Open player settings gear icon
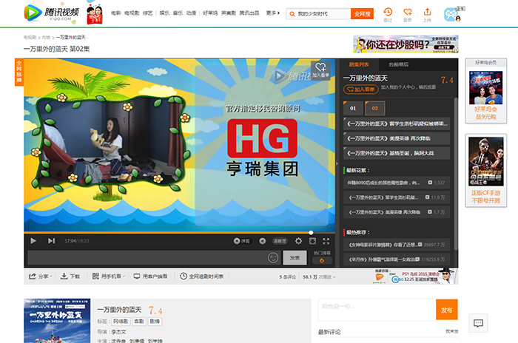 [298, 241]
